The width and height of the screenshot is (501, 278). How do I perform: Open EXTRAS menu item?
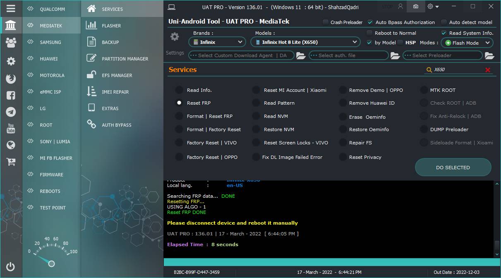[x=122, y=108]
